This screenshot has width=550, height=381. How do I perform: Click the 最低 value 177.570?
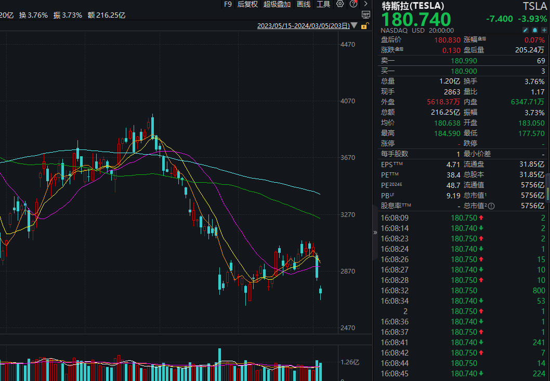[x=531, y=133]
